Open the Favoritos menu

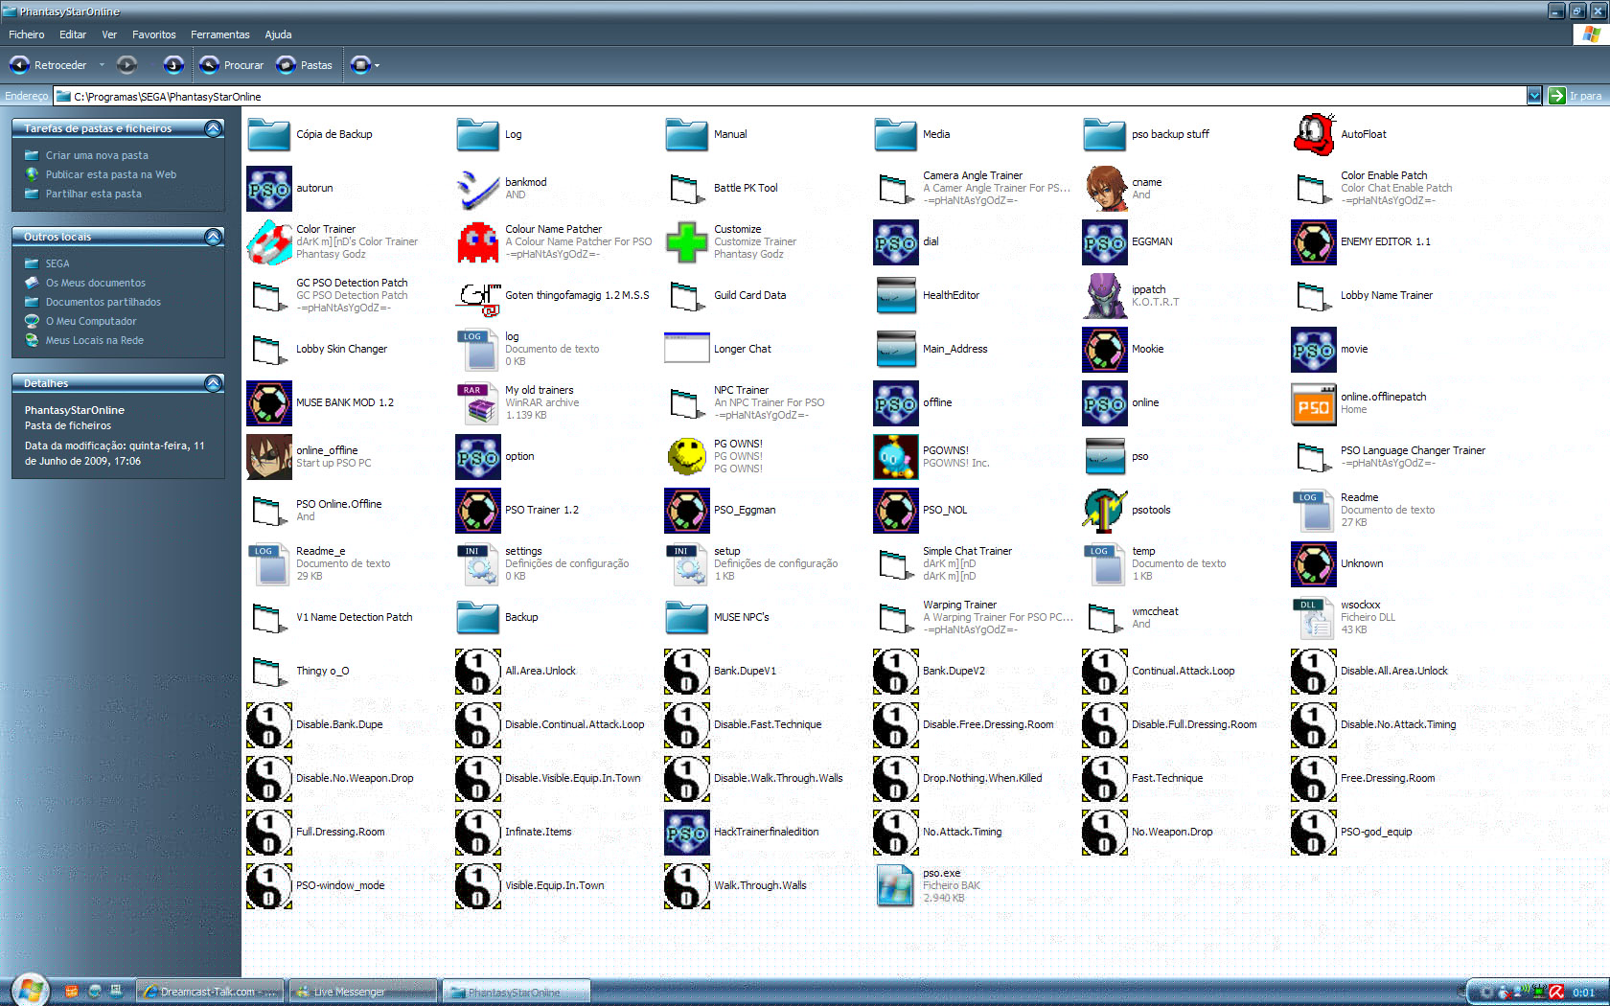pos(154,34)
